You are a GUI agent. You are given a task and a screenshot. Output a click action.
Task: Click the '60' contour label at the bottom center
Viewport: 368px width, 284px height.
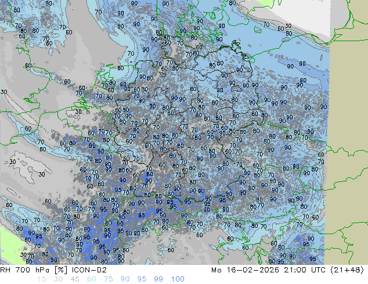click(171, 250)
